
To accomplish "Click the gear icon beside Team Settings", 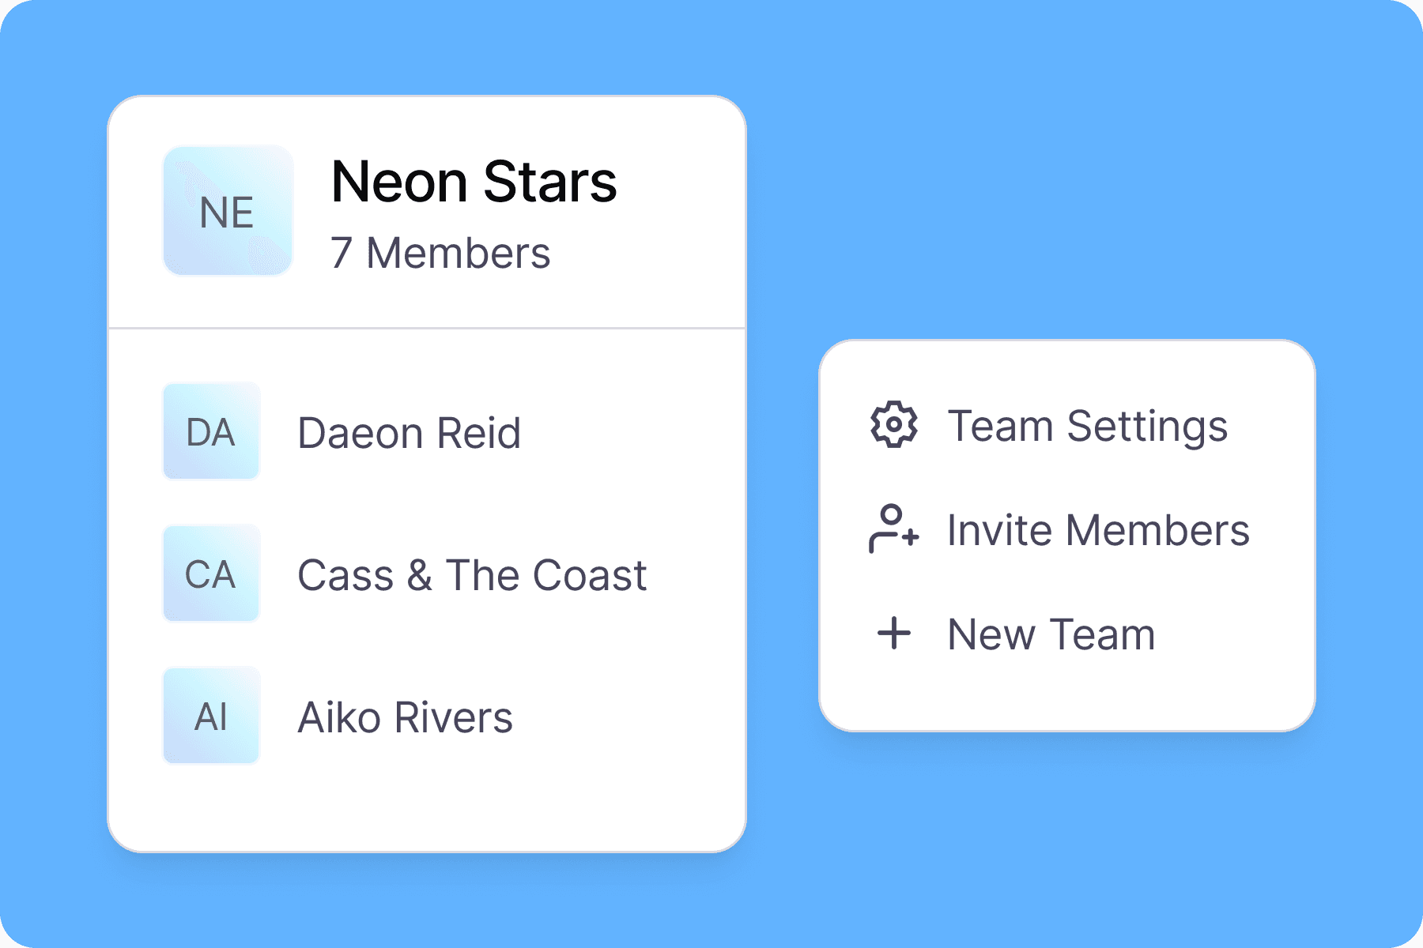I will [893, 425].
